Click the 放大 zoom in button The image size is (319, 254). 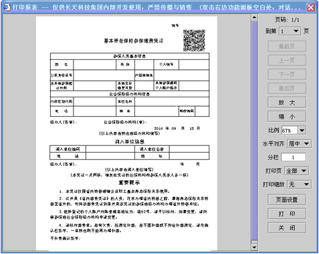pyautogui.click(x=287, y=103)
